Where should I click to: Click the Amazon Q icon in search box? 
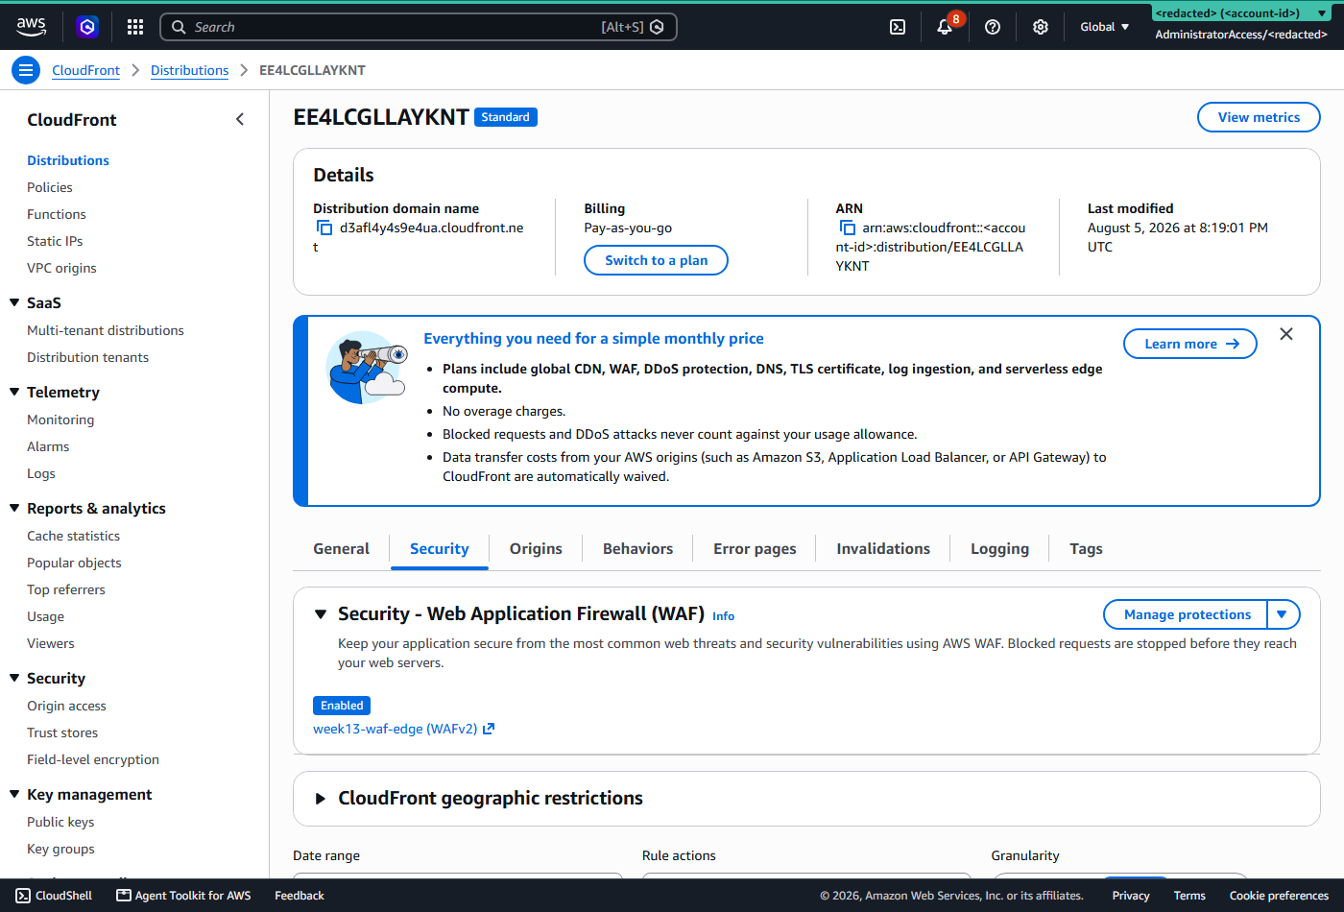[x=657, y=27]
